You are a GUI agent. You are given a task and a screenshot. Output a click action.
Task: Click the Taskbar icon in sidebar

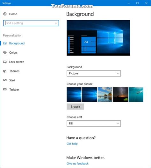(x=5, y=89)
